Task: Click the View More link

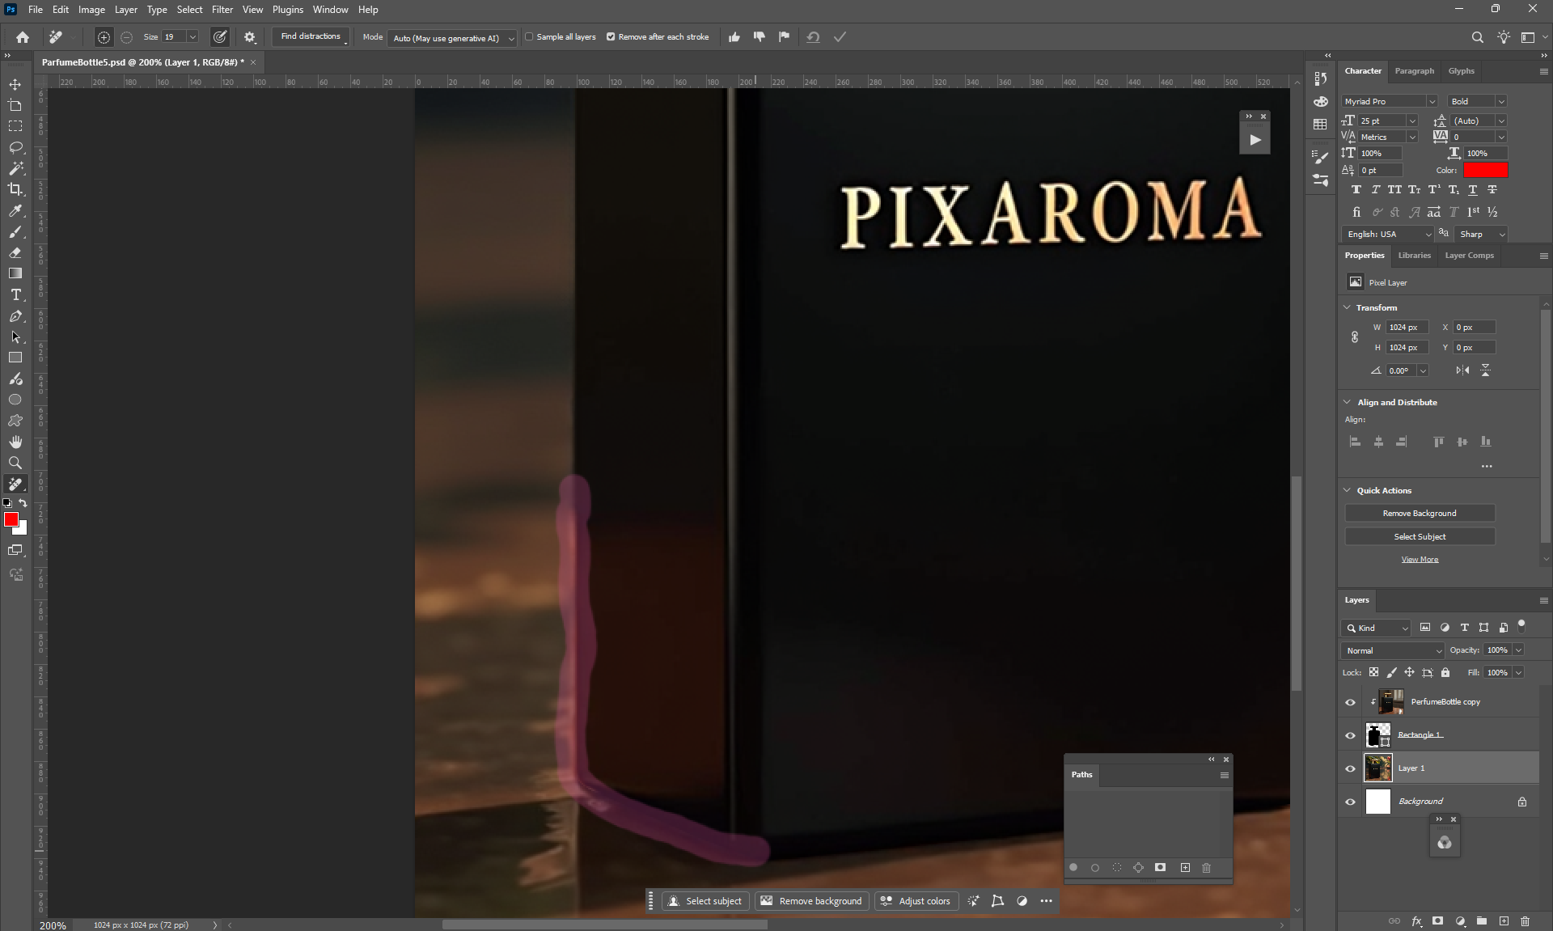Action: 1420,559
